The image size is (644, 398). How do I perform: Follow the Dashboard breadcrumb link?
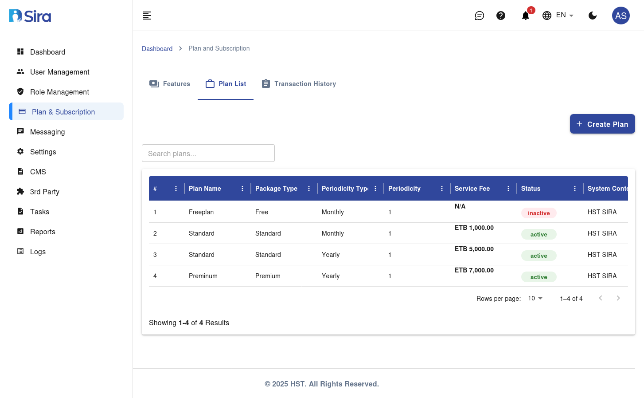[x=157, y=48]
